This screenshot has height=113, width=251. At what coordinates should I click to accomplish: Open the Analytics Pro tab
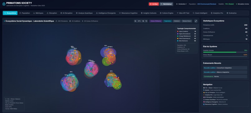(217, 13)
